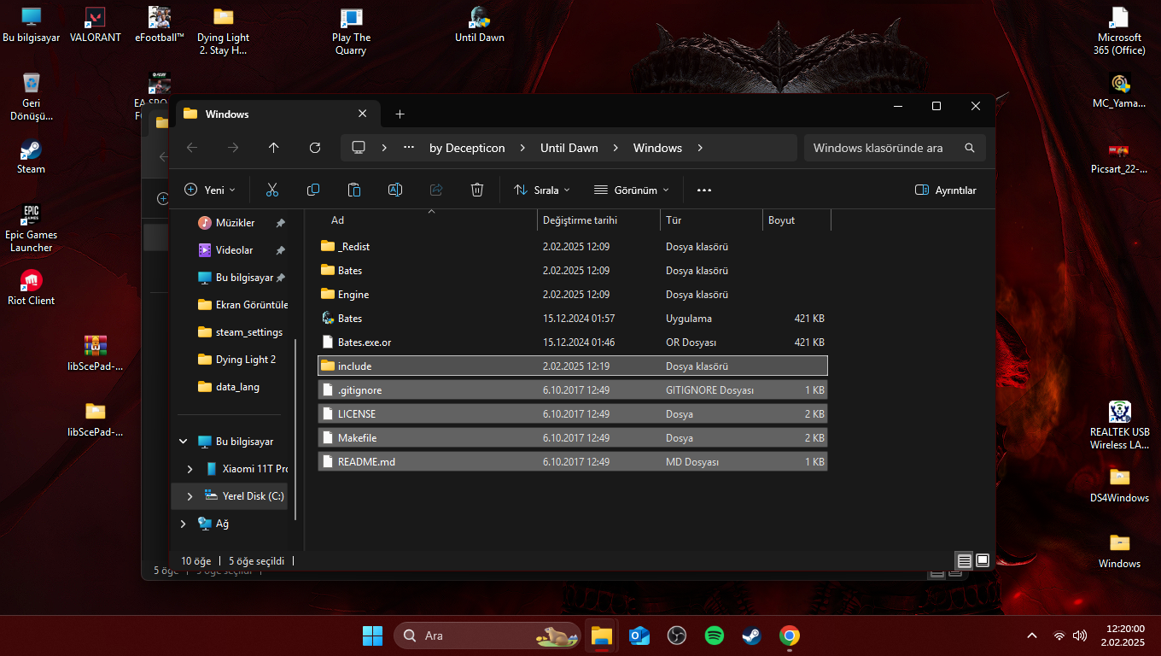
Task: Click the Yeni new item button
Action: (209, 190)
